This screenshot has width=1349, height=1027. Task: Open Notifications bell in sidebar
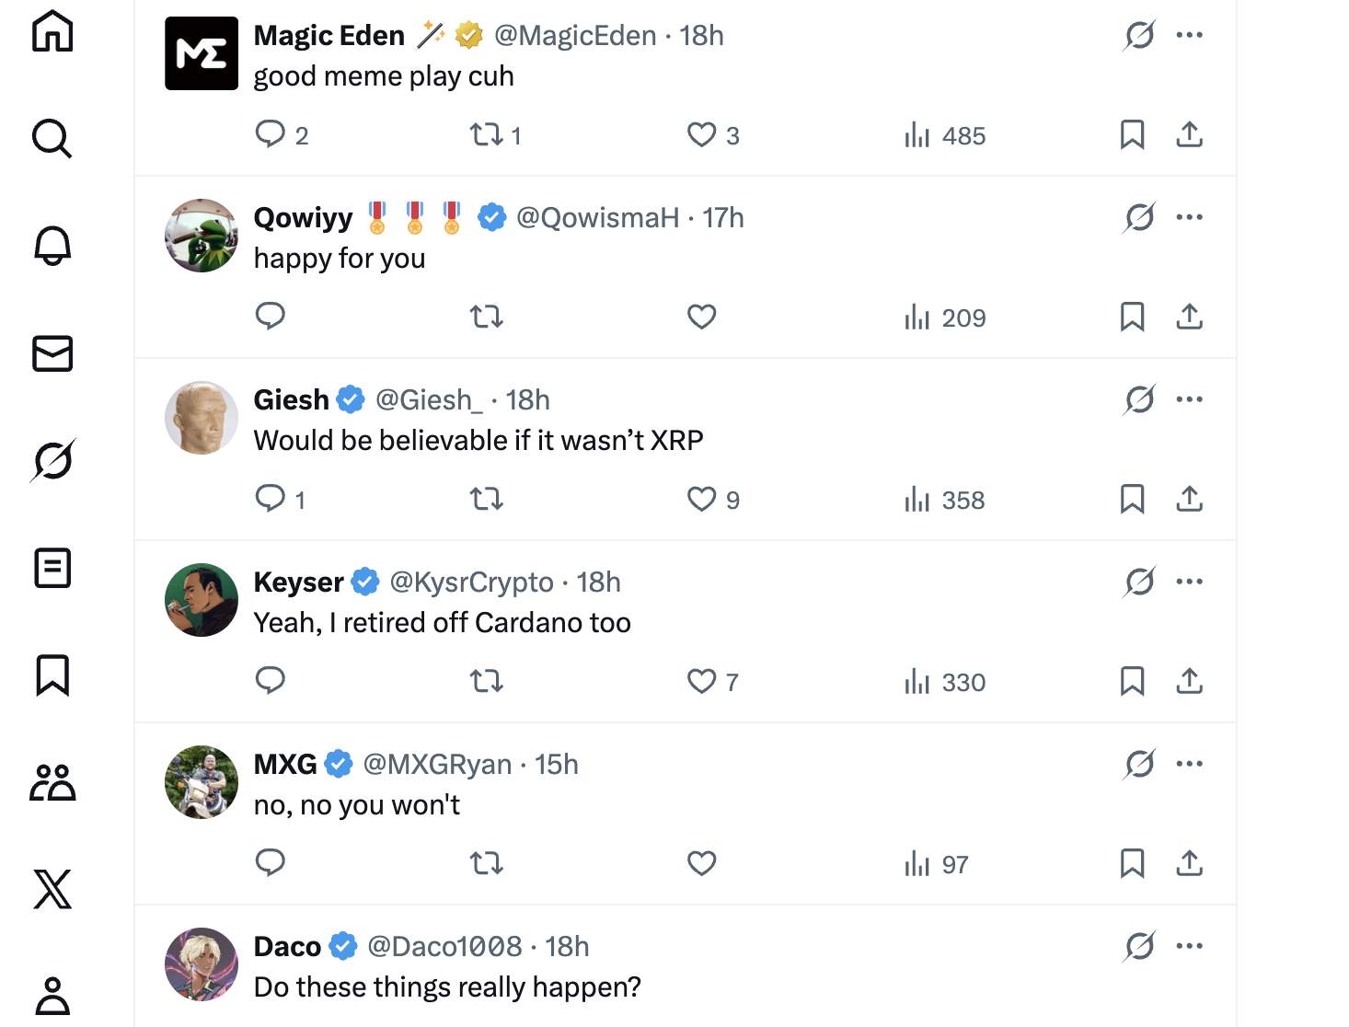52,246
